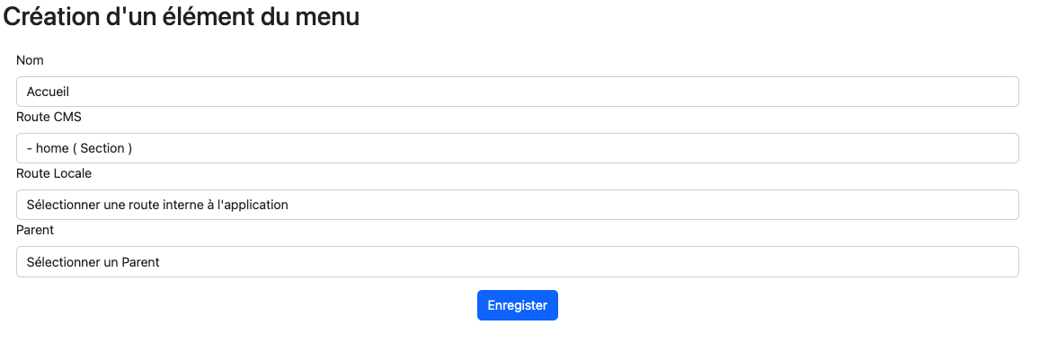This screenshot has width=1057, height=360.
Task: Click the 'Création d'un élément du menu' heading
Action: click(x=182, y=16)
